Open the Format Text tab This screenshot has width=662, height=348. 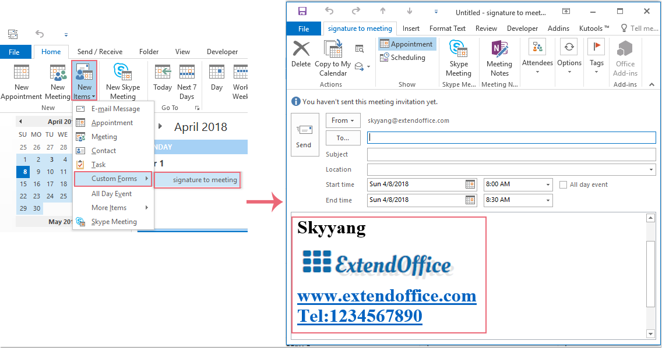447,29
